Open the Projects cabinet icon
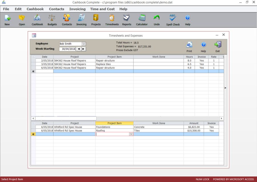 pos(96,18)
